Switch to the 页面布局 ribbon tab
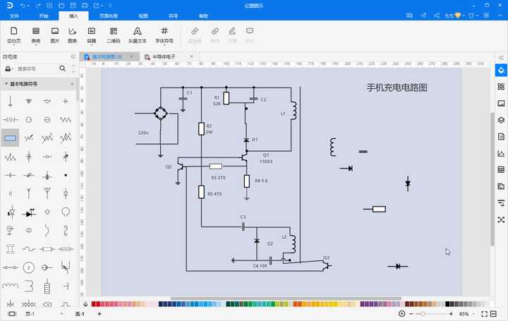Viewport: 508px width, 321px height. (109, 16)
